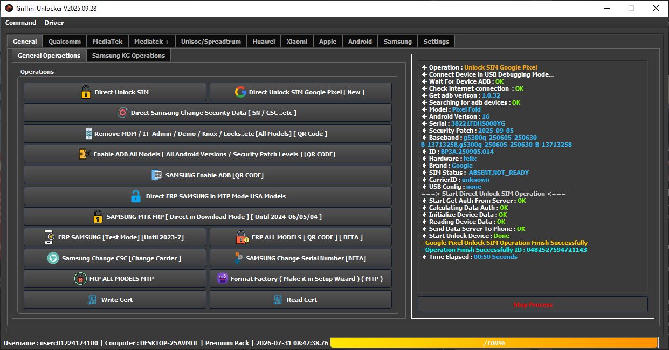The image size is (669, 350).
Task: Click the Stop Process button
Action: [533, 305]
